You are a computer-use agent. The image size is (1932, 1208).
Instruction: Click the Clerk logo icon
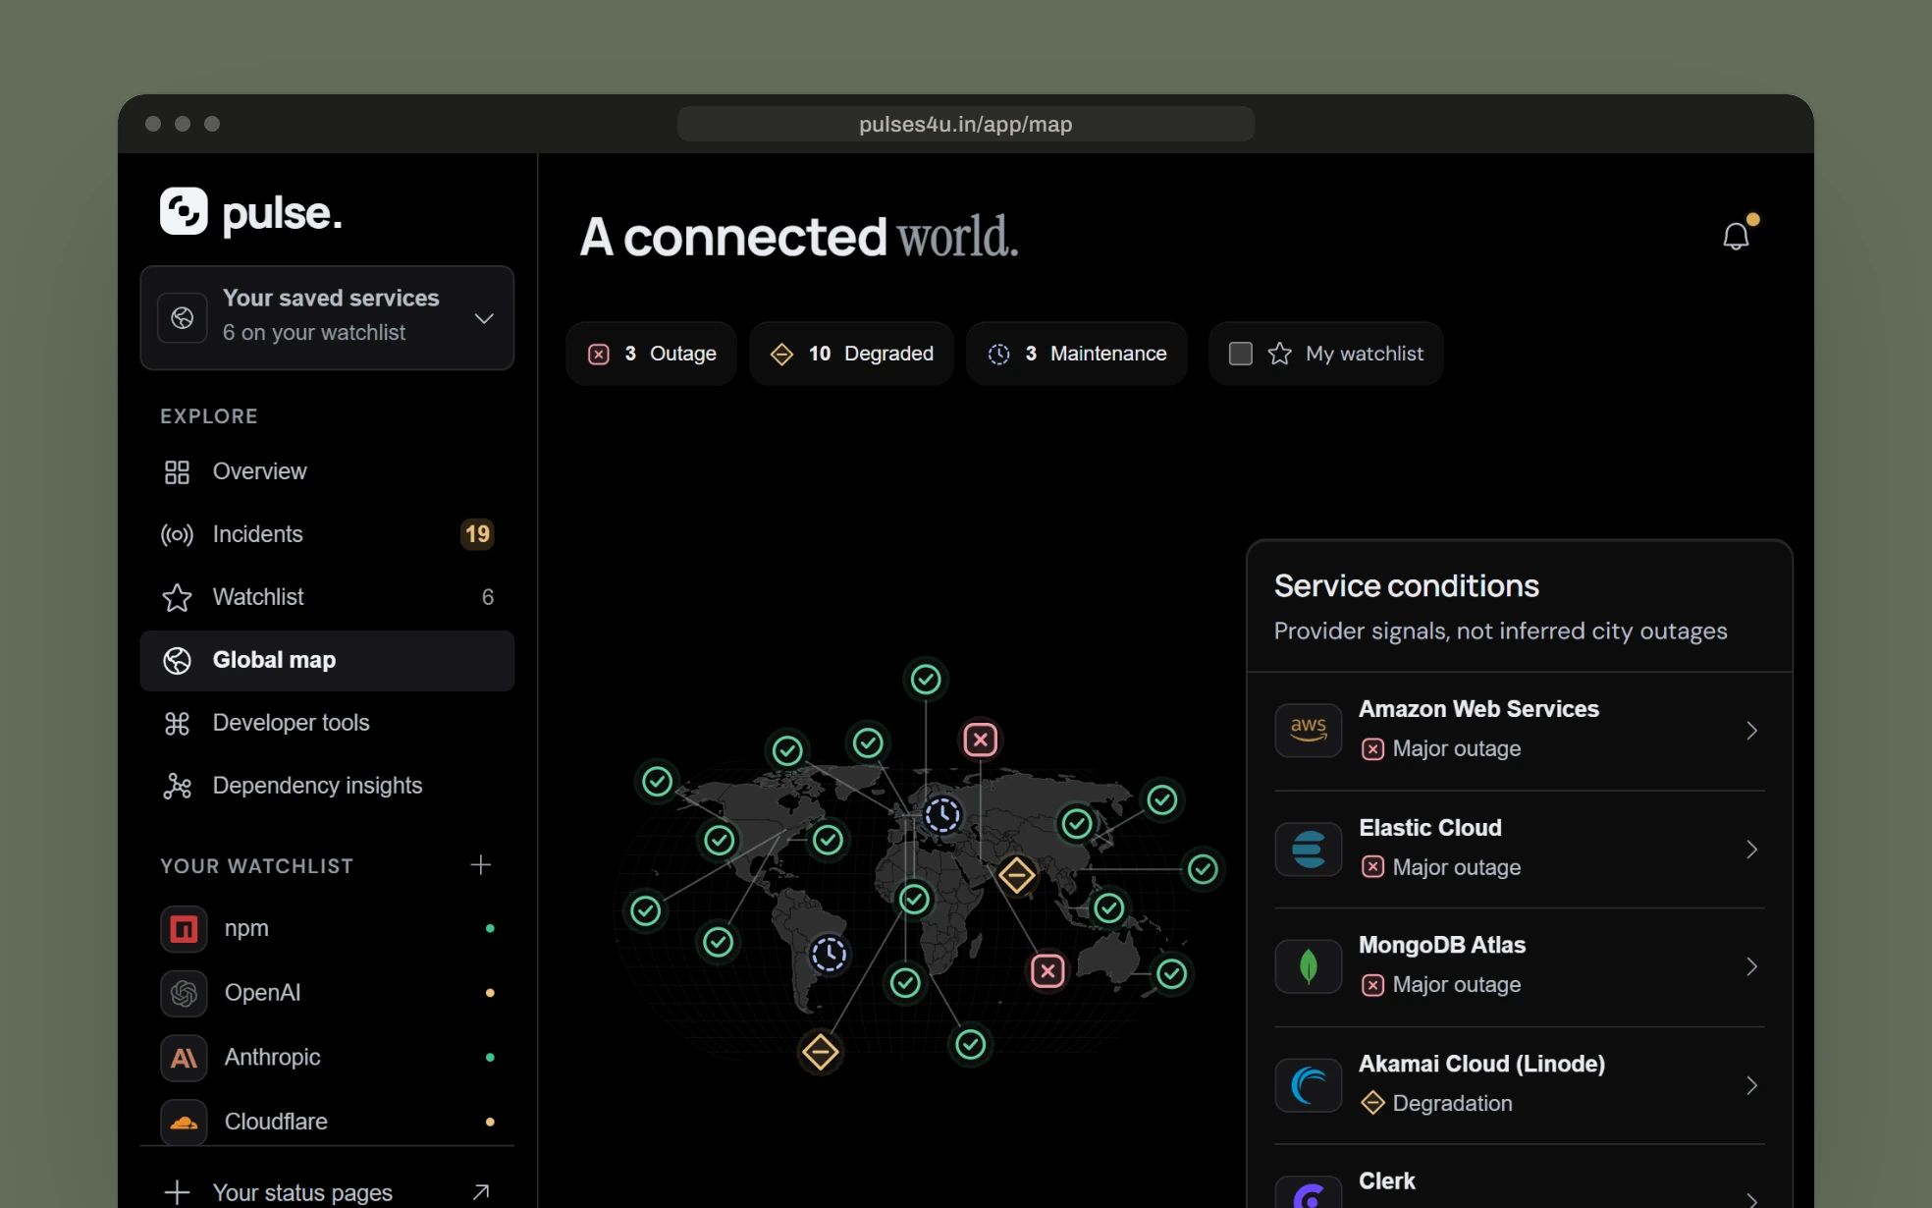[1308, 1192]
